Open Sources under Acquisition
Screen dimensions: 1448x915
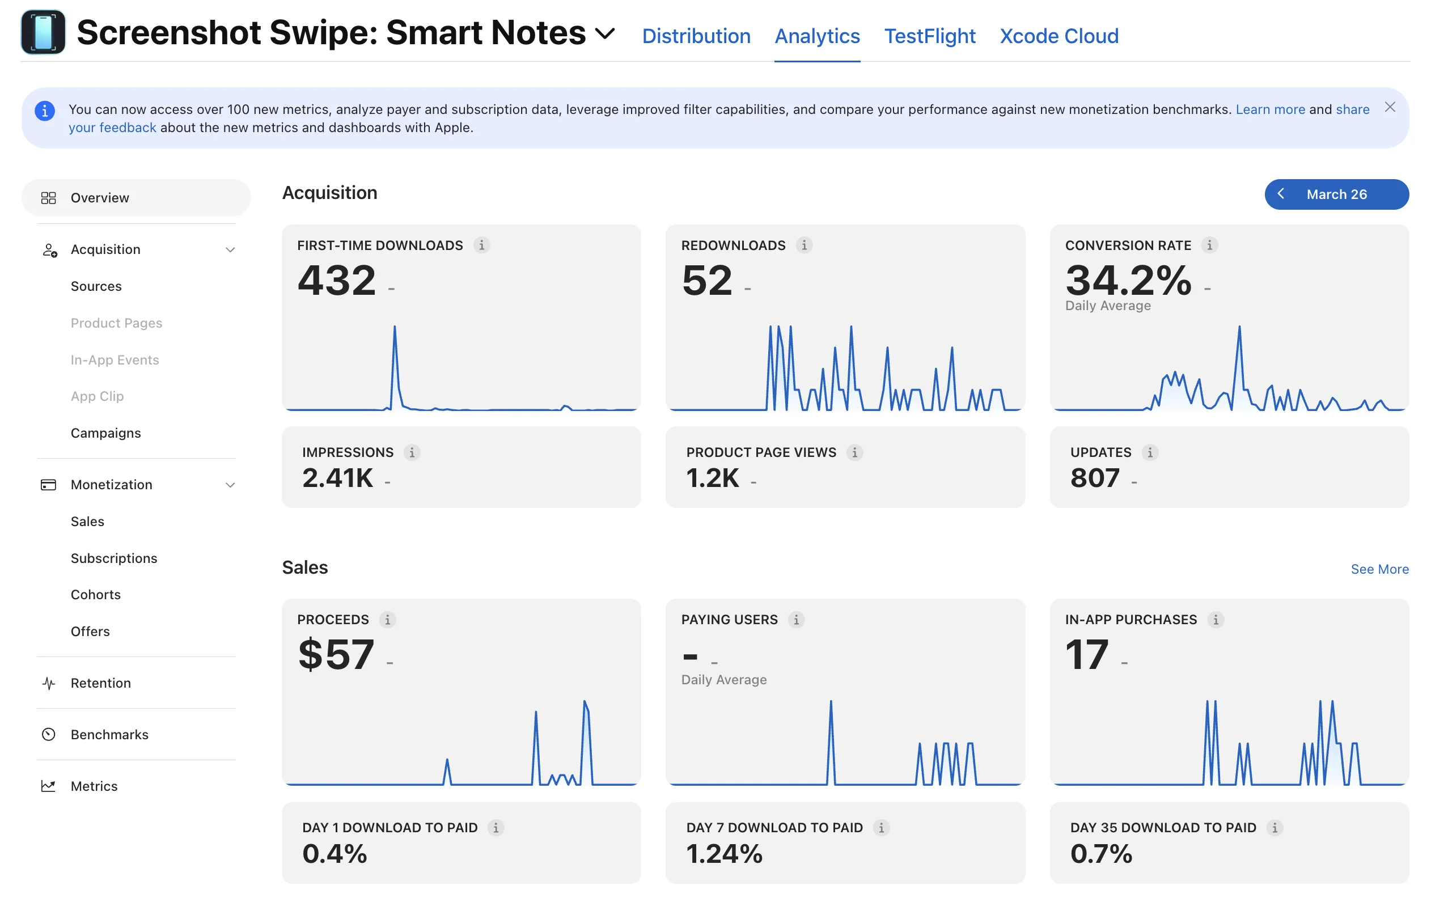pyautogui.click(x=96, y=286)
